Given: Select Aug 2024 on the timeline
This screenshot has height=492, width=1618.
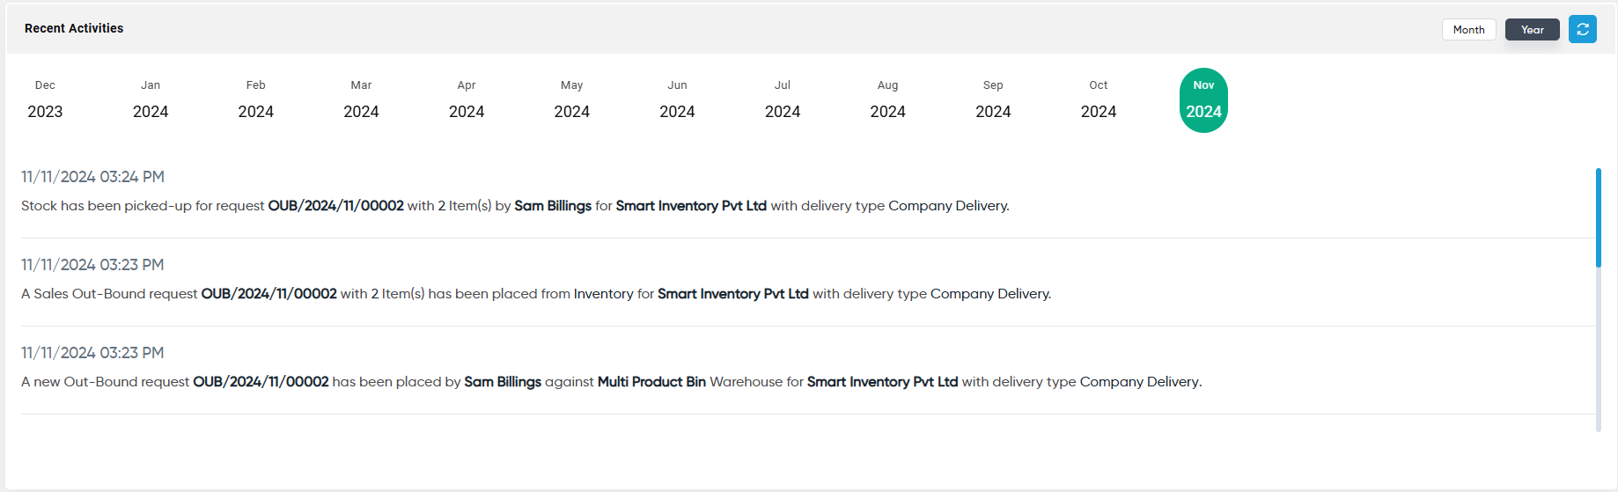Looking at the screenshot, I should pyautogui.click(x=888, y=99).
